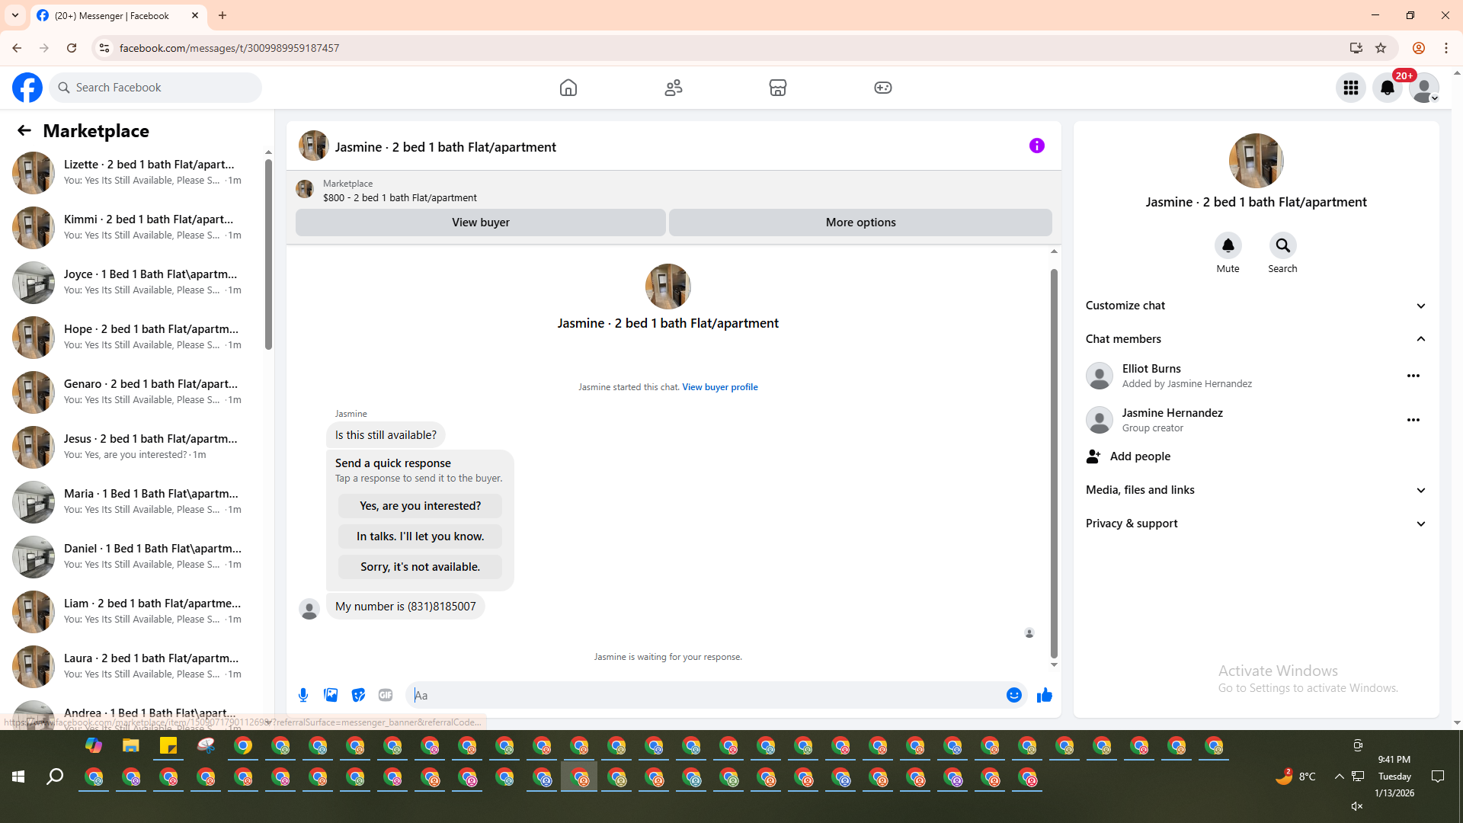Open the GIF picker
The image size is (1463, 823).
[x=386, y=695]
